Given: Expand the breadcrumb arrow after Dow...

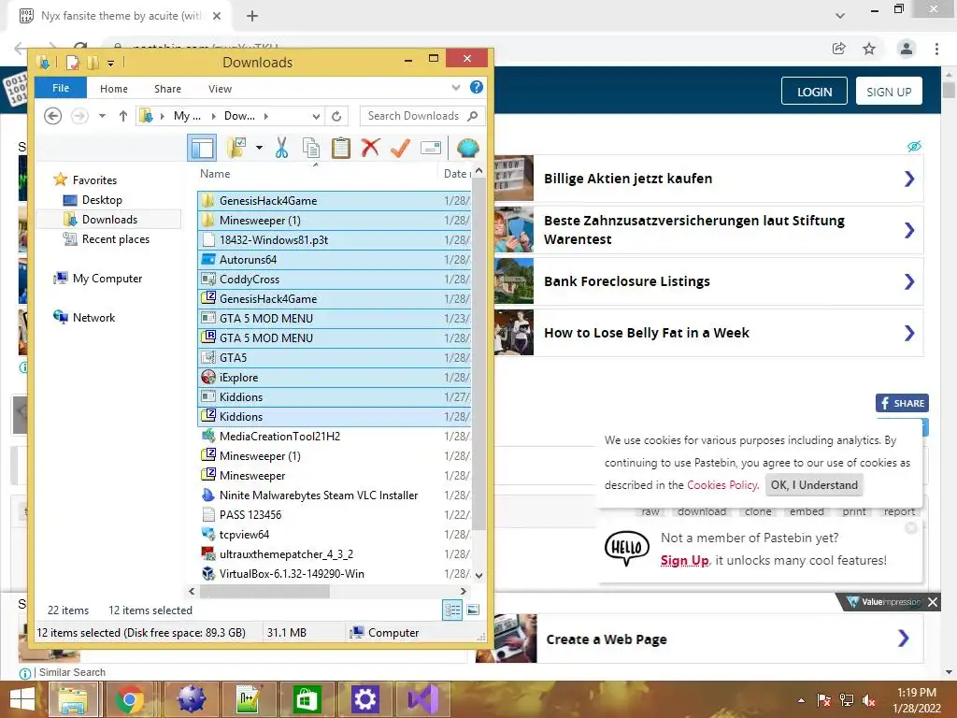Looking at the screenshot, I should pyautogui.click(x=266, y=116).
